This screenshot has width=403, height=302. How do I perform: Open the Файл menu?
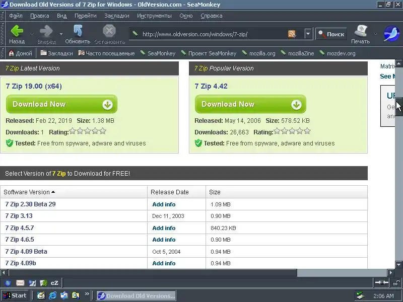pos(16,16)
